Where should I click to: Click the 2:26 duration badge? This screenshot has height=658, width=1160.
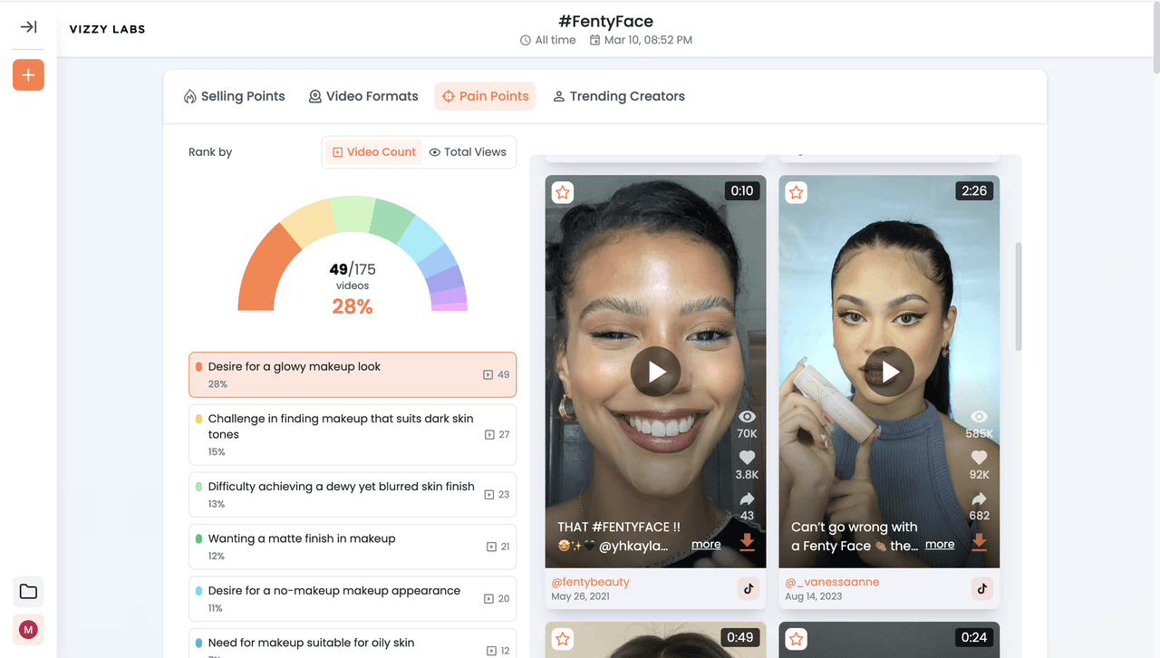click(x=974, y=191)
